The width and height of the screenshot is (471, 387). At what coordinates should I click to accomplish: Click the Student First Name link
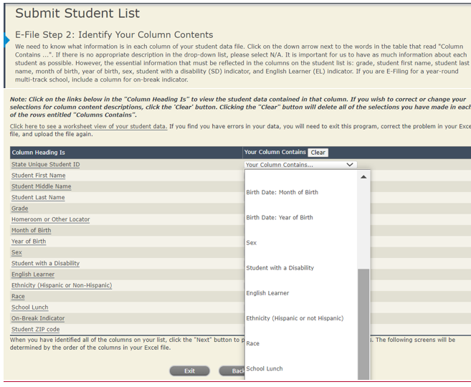(38, 176)
